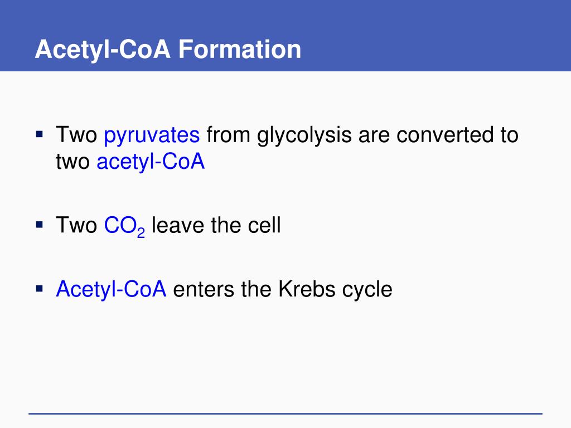Click the word Two before CO2
This screenshot has height=428, width=571.
[76, 225]
